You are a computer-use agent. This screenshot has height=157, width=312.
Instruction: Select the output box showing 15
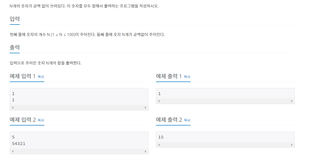[x=225, y=137]
